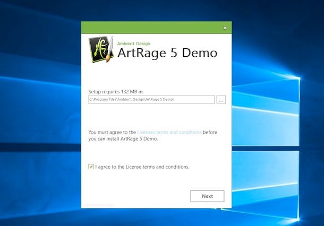The width and height of the screenshot is (324, 226).
Task: Click the 'Setup requires 132 MB in:' text
Action: (x=116, y=91)
